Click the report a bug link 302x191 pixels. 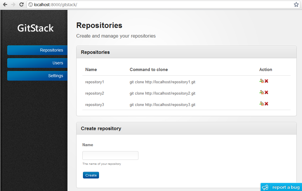[286, 187]
